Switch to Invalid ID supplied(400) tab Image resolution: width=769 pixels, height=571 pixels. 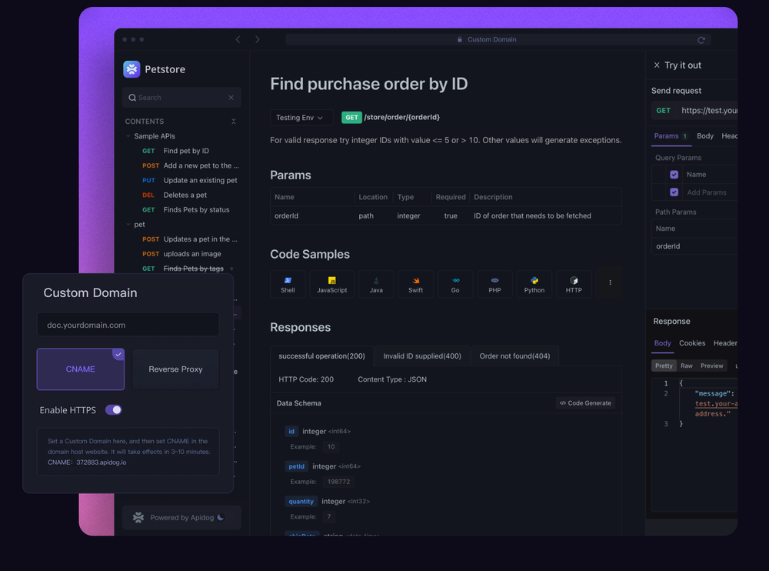421,356
